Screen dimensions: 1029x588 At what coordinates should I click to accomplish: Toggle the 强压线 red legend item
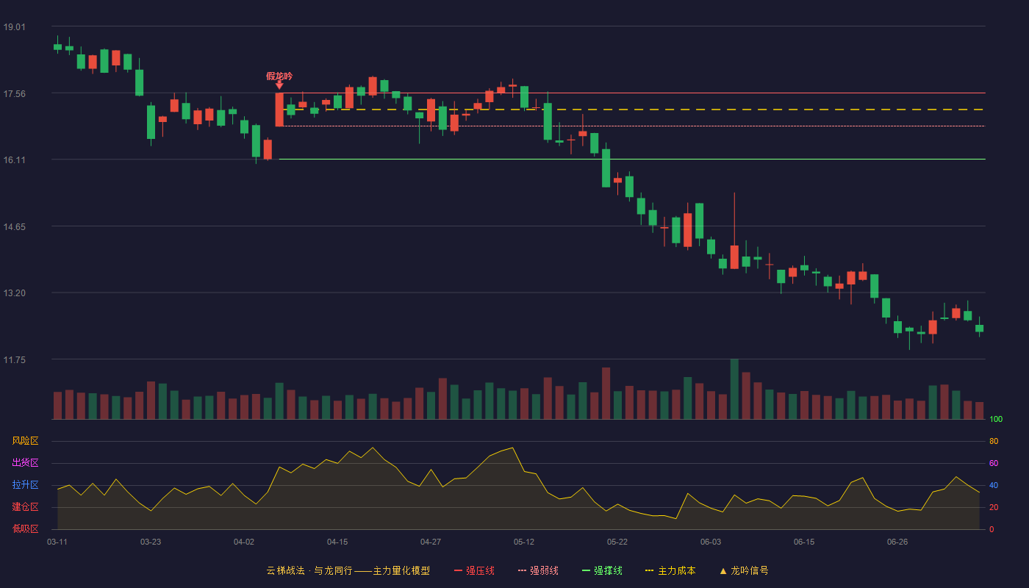474,570
